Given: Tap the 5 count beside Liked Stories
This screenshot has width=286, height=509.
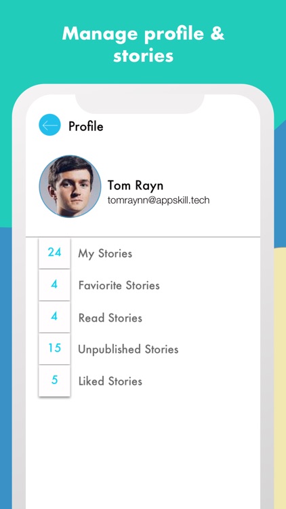Looking at the screenshot, I should (x=54, y=380).
